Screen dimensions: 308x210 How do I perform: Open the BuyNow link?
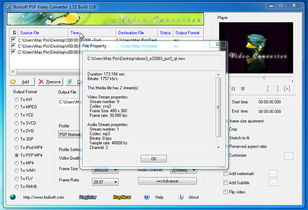[x=122, y=197]
